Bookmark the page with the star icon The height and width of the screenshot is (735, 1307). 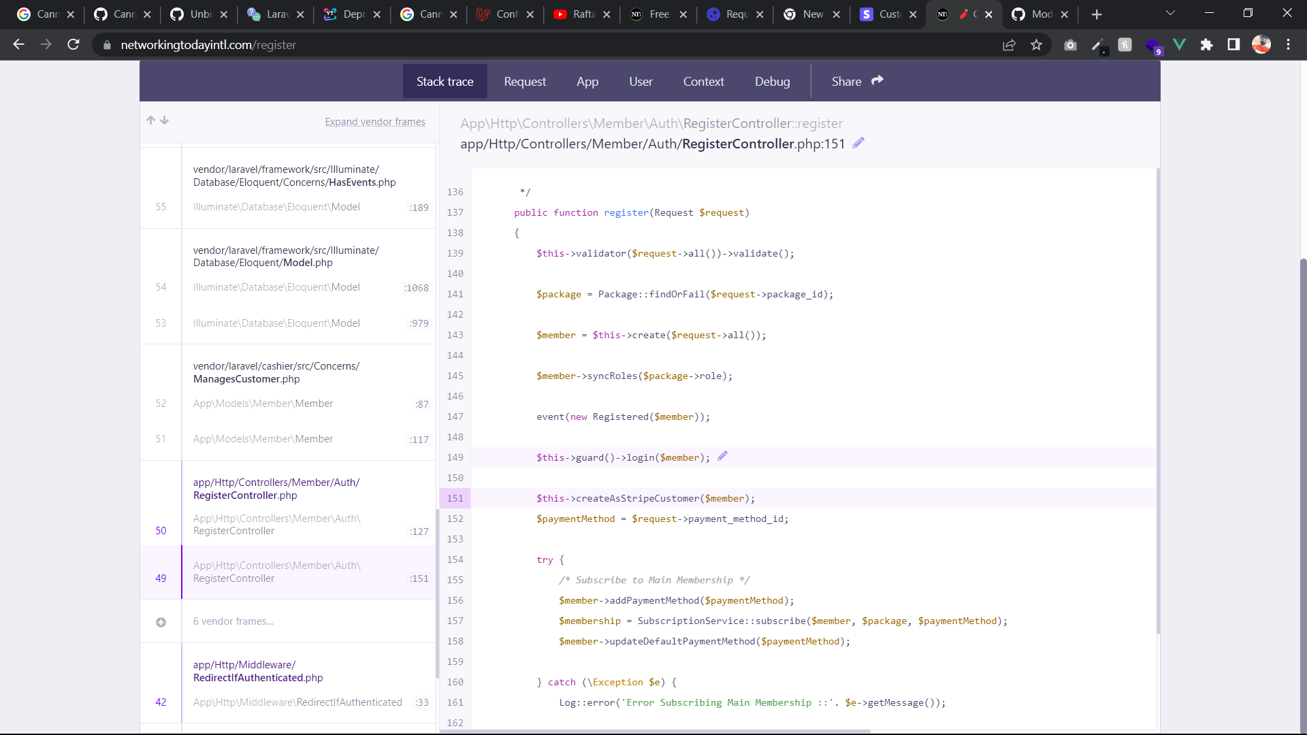tap(1037, 44)
